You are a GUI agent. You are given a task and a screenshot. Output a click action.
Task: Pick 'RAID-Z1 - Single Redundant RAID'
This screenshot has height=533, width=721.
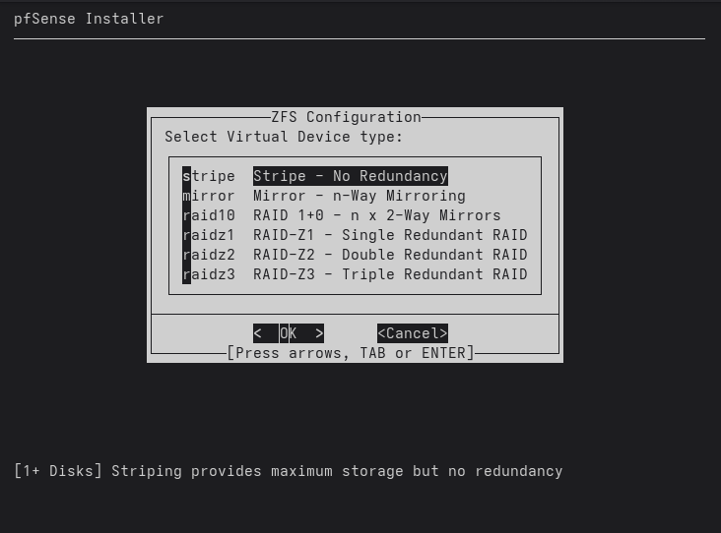(x=390, y=235)
